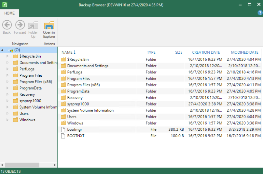The image size is (263, 174).
Task: Click the tree horizontal scrollbar thumb
Action: coord(22,165)
